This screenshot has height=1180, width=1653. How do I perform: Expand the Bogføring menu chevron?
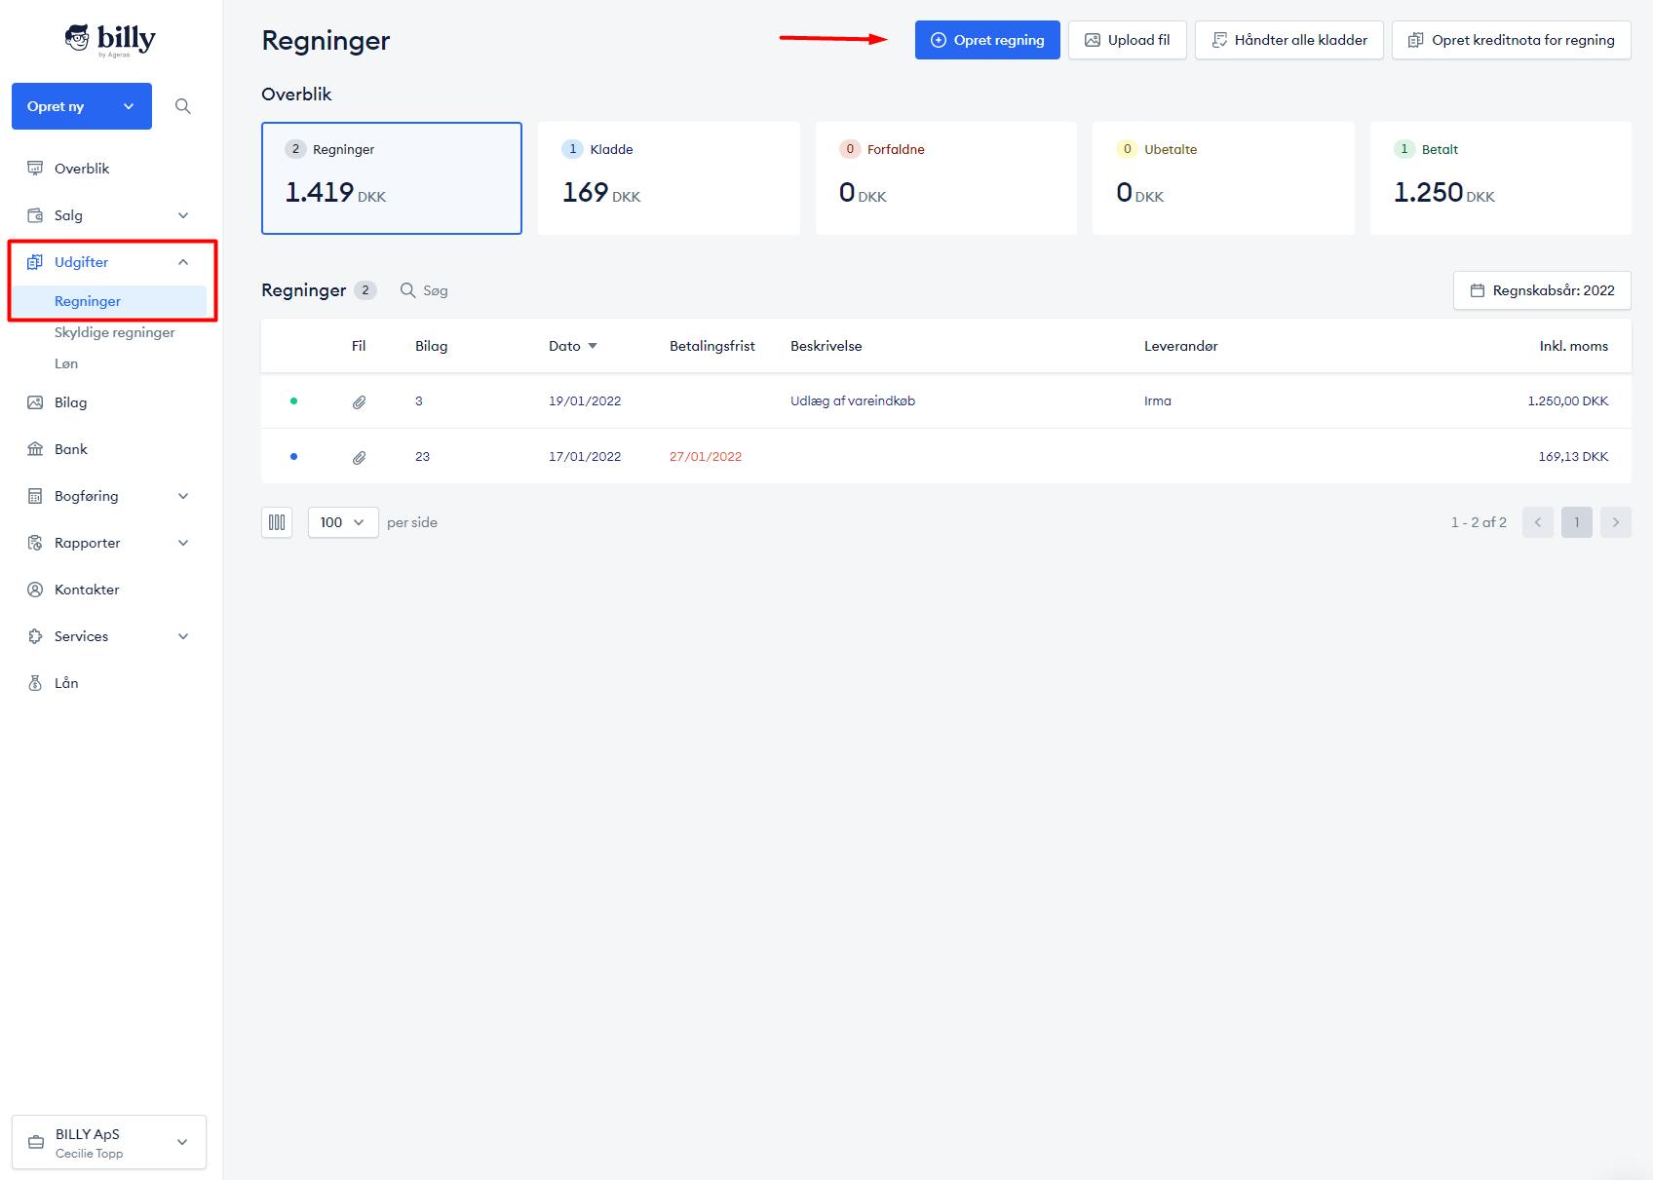coord(183,496)
